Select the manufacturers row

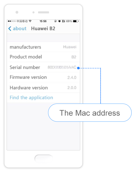click(x=43, y=47)
